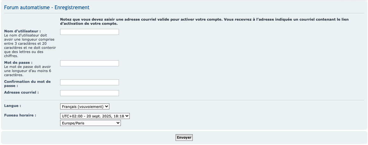The height and width of the screenshot is (145, 368).
Task: Open the Europe/Paris timezone selector
Action: (90, 123)
